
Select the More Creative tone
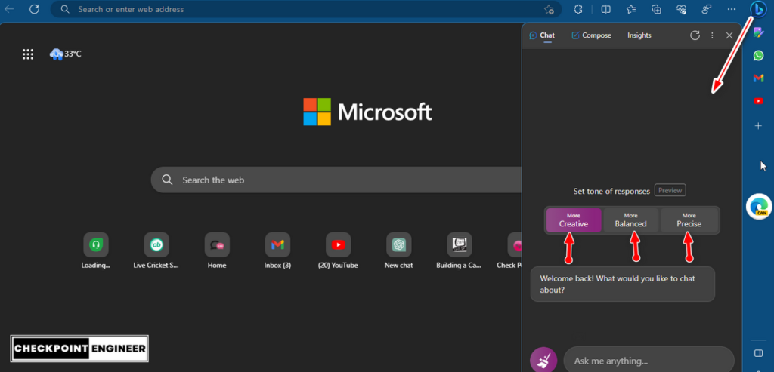(x=574, y=220)
